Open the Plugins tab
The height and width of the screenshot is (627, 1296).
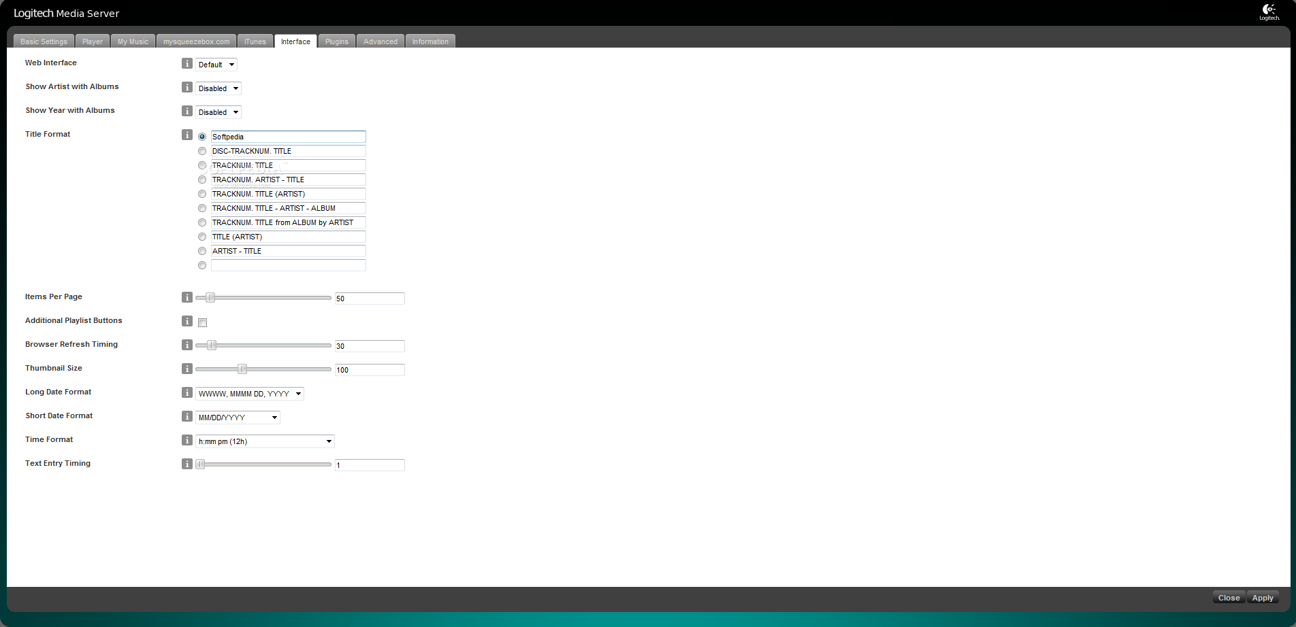[337, 41]
